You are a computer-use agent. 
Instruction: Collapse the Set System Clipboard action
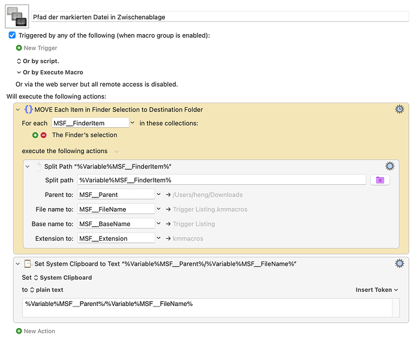(x=18, y=264)
